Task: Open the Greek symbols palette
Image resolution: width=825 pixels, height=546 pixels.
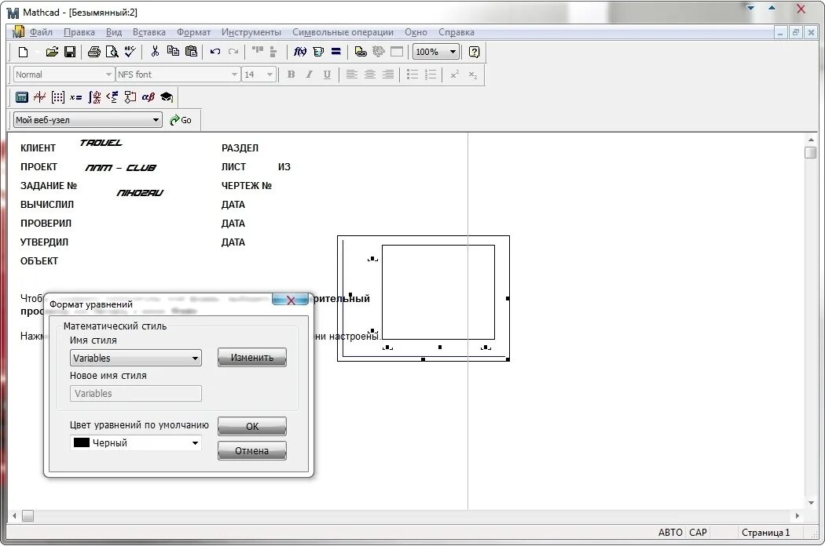Action: point(148,96)
